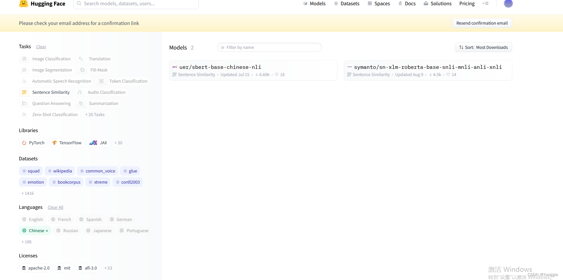
Task: Open the user avatar menu
Action: [x=508, y=4]
